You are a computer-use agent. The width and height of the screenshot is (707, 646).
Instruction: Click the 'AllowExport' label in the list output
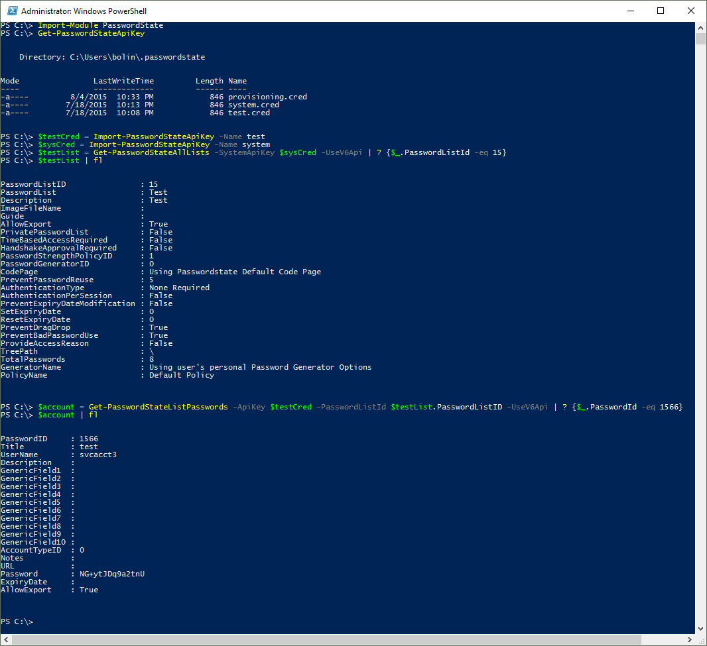26,224
